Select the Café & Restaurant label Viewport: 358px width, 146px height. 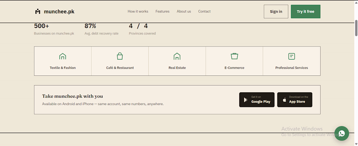[120, 68]
